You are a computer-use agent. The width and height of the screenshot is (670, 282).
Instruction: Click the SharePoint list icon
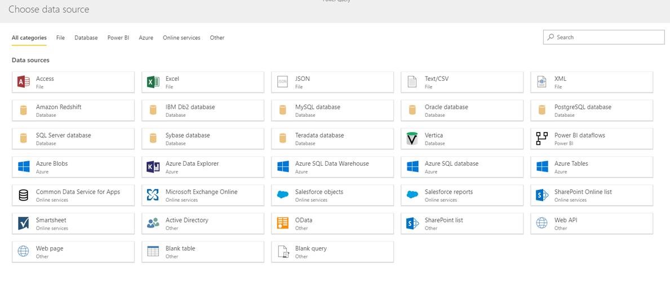[412, 223]
